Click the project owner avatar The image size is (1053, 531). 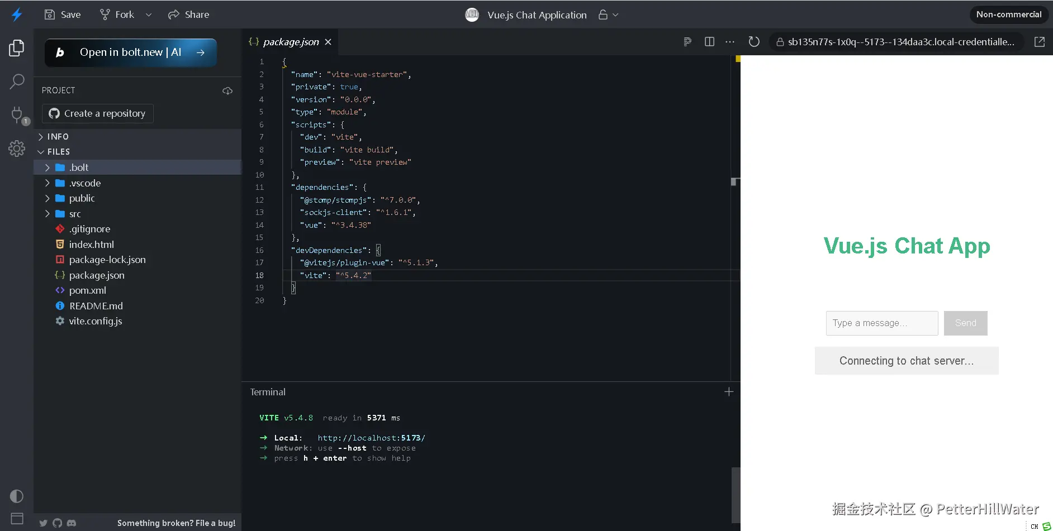(472, 15)
